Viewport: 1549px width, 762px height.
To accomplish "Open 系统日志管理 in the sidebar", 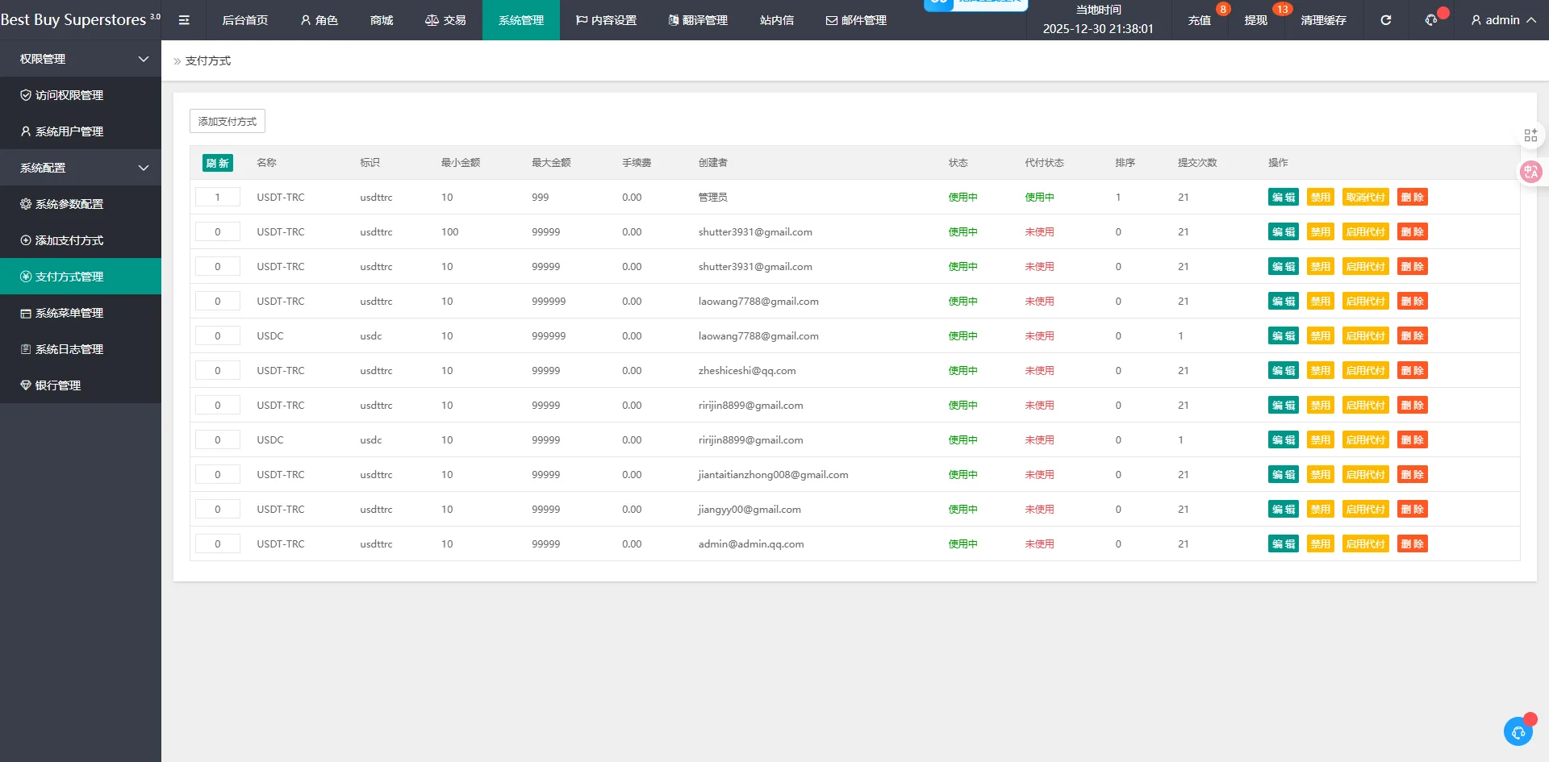I will (69, 349).
